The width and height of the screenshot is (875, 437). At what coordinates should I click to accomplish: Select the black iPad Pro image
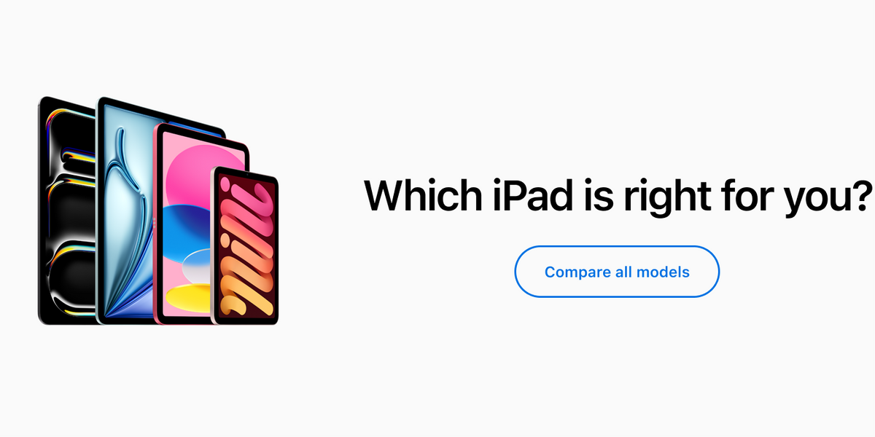click(66, 210)
